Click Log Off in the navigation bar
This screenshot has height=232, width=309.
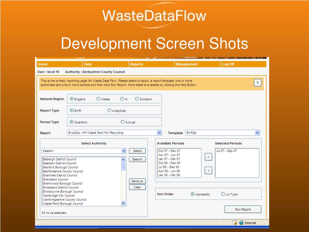click(x=244, y=64)
